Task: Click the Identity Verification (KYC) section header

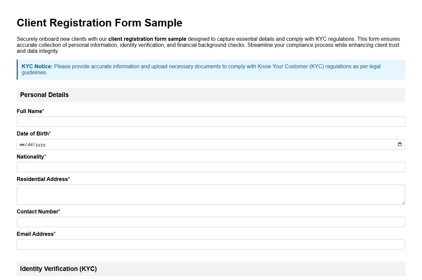Action: pyautogui.click(x=58, y=269)
